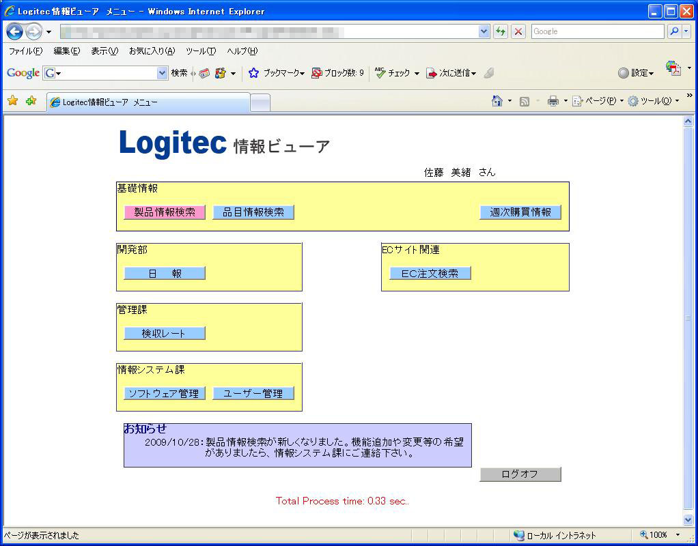
Task: Click the Print icon in the command bar
Action: [x=553, y=102]
